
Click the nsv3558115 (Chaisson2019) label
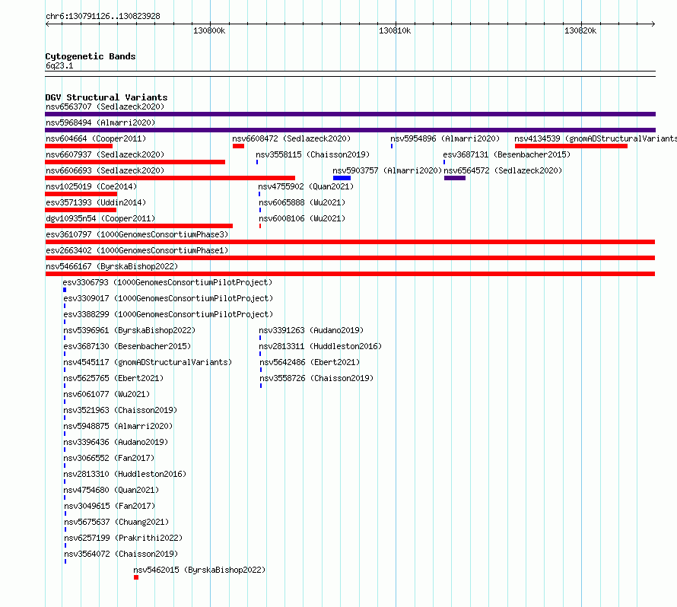[313, 154]
